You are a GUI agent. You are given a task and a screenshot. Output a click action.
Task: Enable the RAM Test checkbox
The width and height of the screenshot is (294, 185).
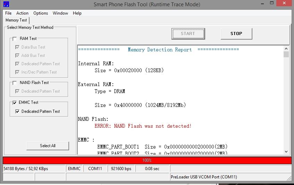pos(15,39)
